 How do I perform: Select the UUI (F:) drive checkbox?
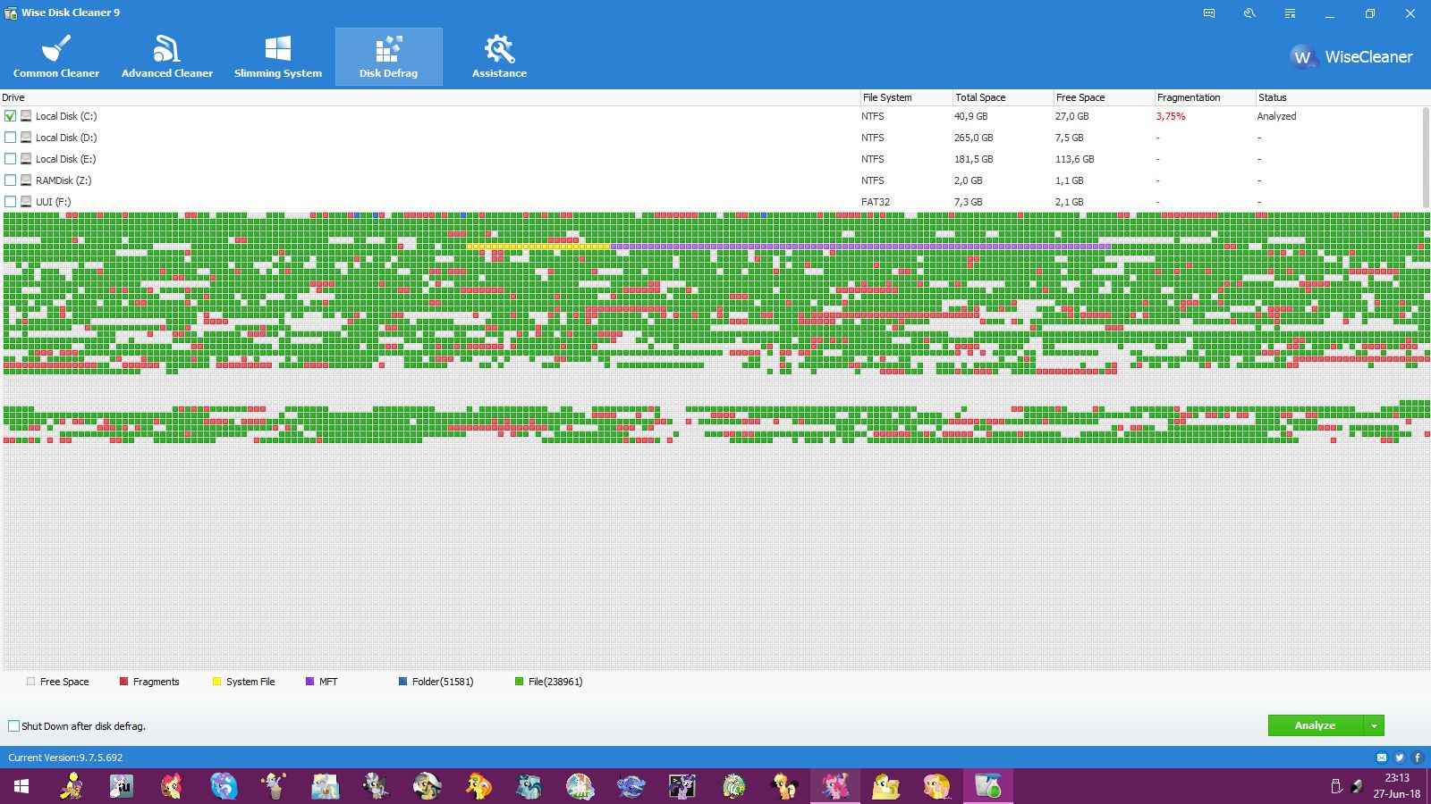(11, 202)
